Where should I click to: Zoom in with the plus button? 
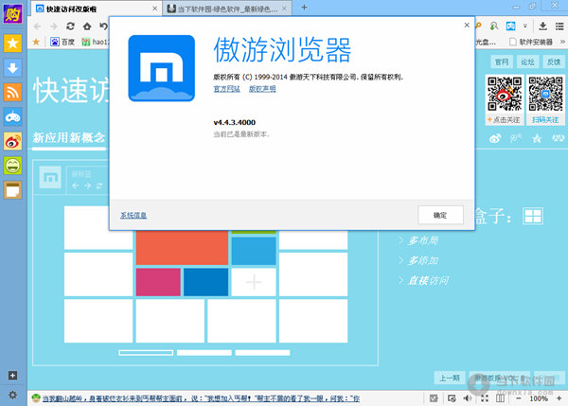[x=559, y=398]
